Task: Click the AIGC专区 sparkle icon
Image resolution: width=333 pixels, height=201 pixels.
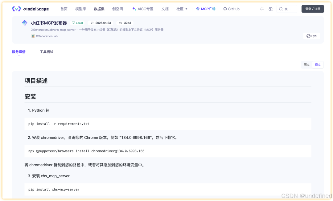Action: [134, 9]
